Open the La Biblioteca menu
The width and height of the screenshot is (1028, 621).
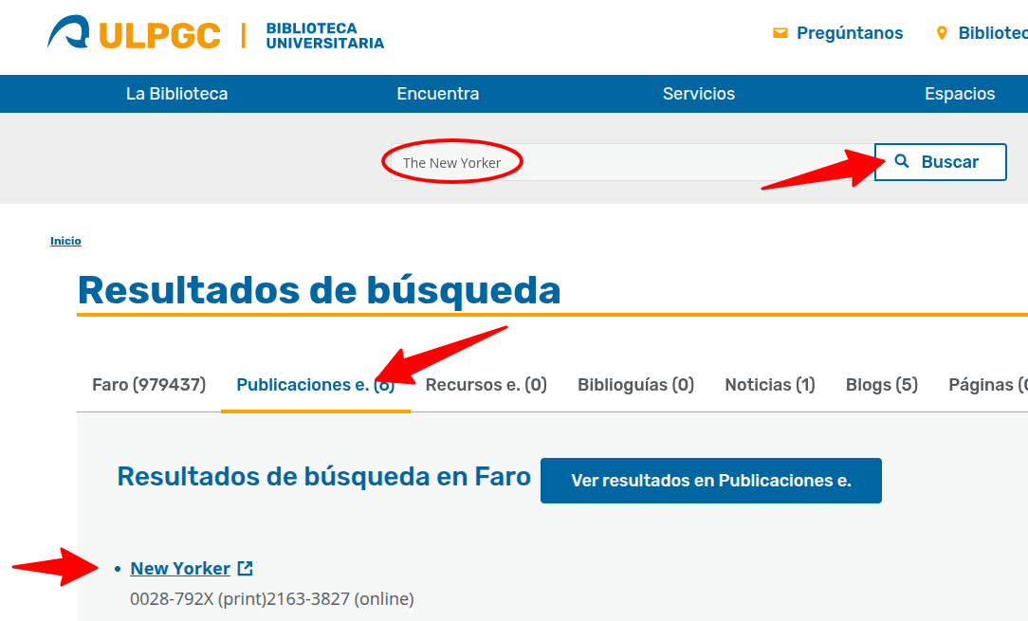(x=176, y=94)
